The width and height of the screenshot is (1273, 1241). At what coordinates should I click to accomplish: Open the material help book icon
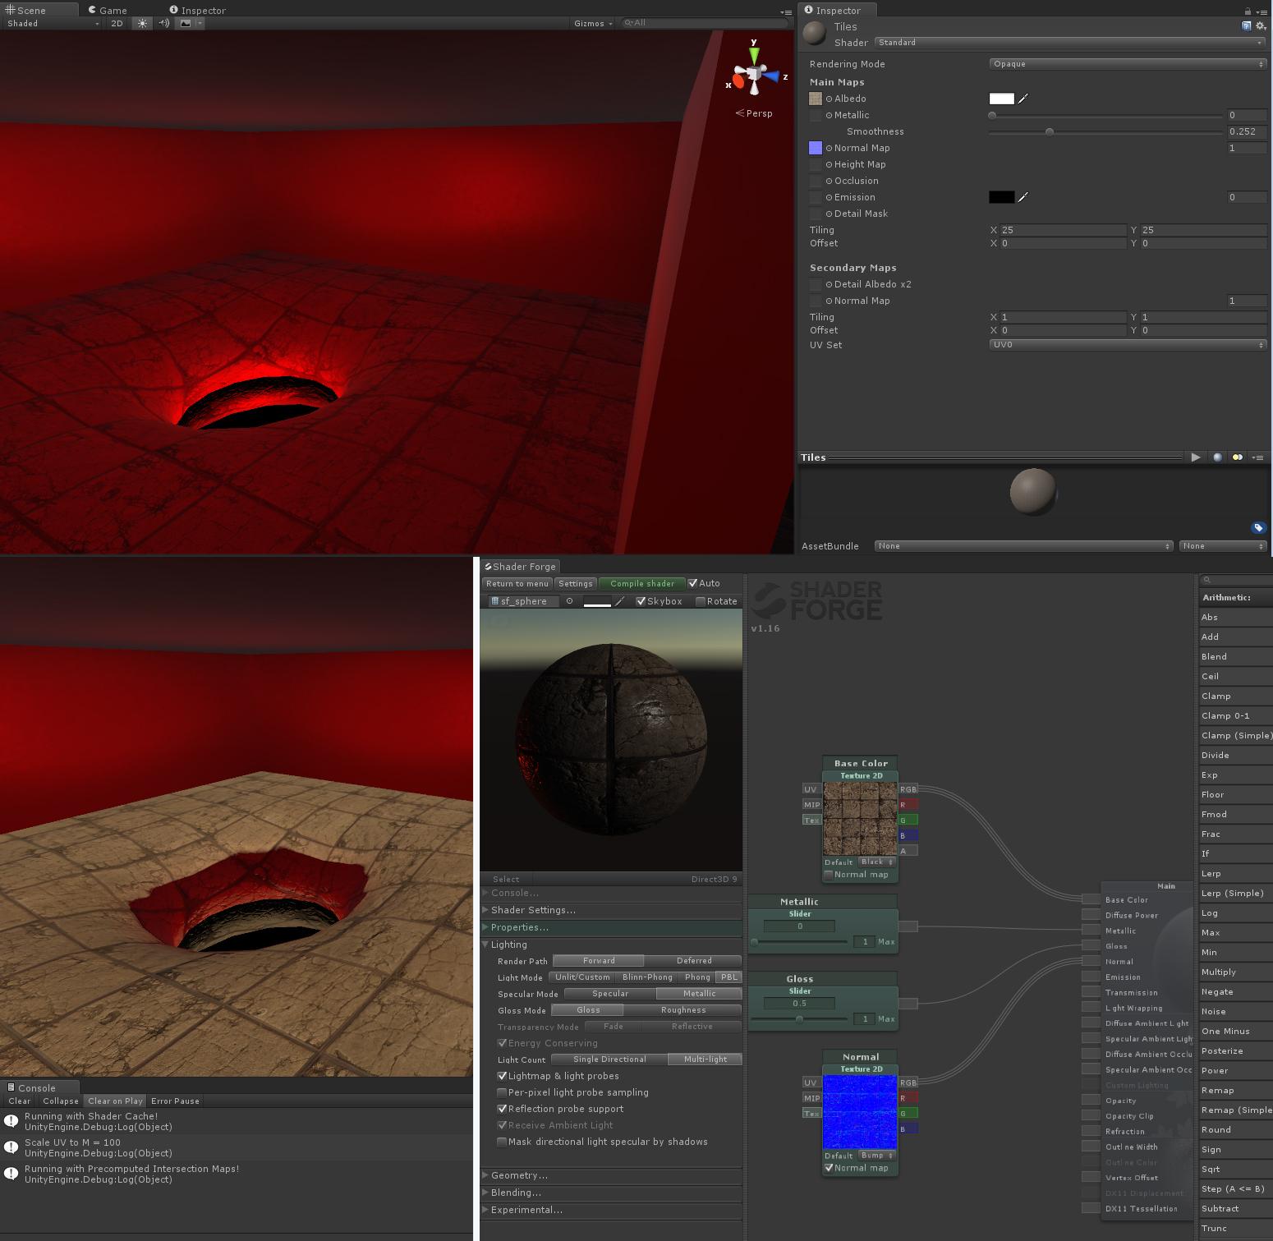[x=1247, y=26]
